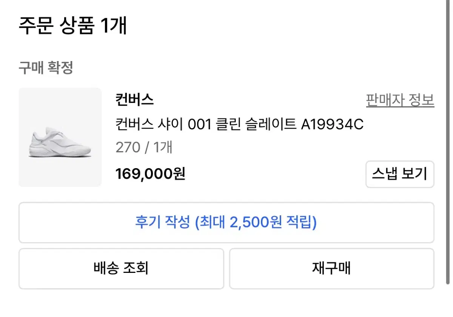Click the A19934C model code
Screen dimensions: 453x317
pyautogui.click(x=332, y=124)
